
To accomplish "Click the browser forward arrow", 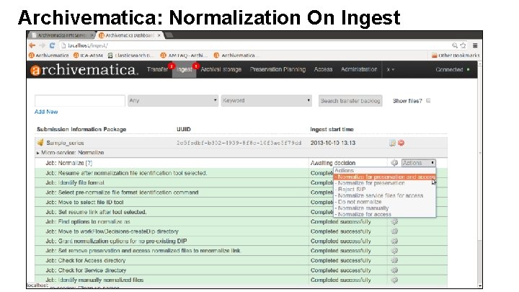I will (42, 45).
